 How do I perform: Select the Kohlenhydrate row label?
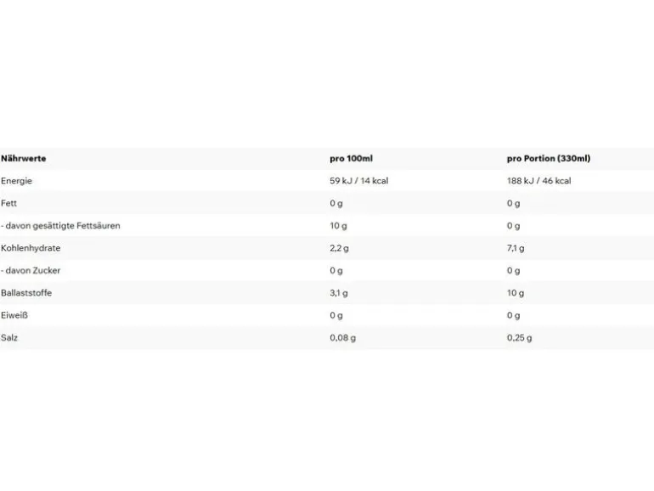click(31, 248)
